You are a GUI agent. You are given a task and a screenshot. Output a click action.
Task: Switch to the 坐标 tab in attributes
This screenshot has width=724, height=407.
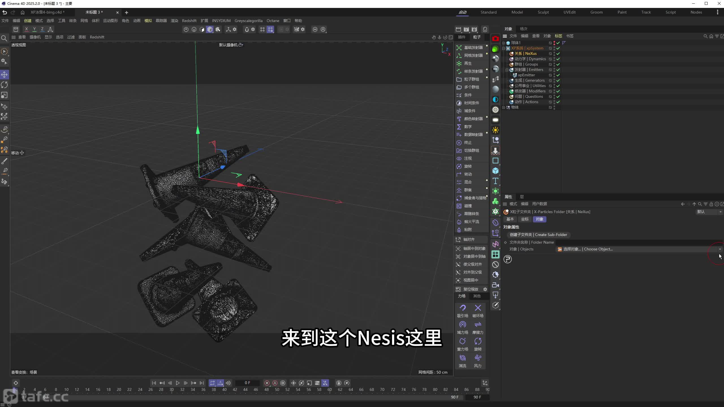click(525, 219)
